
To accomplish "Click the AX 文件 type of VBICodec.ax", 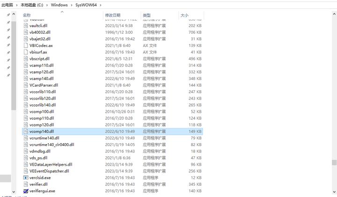I will 150,45.
